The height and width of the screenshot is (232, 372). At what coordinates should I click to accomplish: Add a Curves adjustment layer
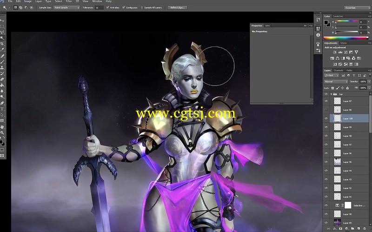345,52
